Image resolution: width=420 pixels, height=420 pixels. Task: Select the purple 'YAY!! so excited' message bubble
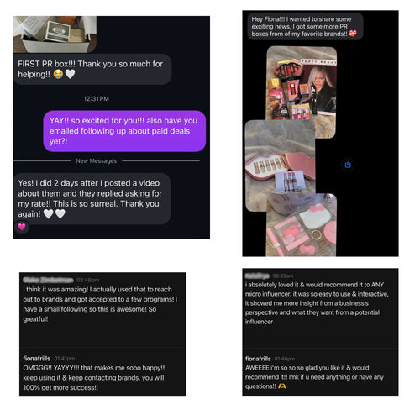tap(124, 131)
